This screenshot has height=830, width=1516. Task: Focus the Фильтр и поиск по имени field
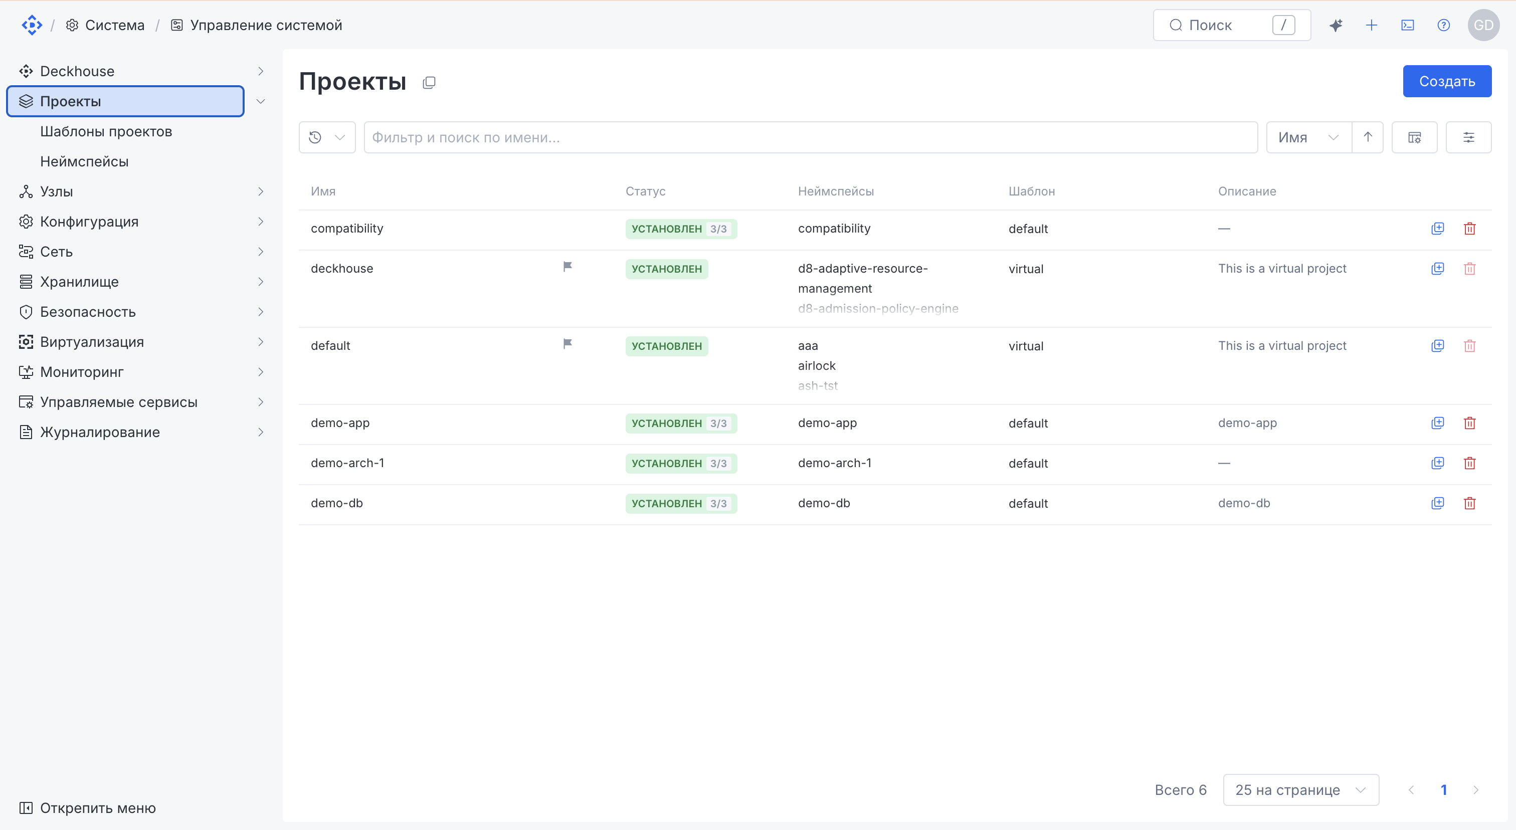point(810,138)
